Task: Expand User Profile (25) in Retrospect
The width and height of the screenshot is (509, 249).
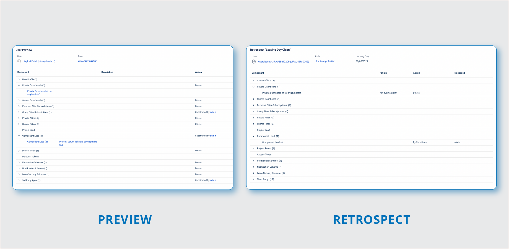Action: [x=253, y=81]
